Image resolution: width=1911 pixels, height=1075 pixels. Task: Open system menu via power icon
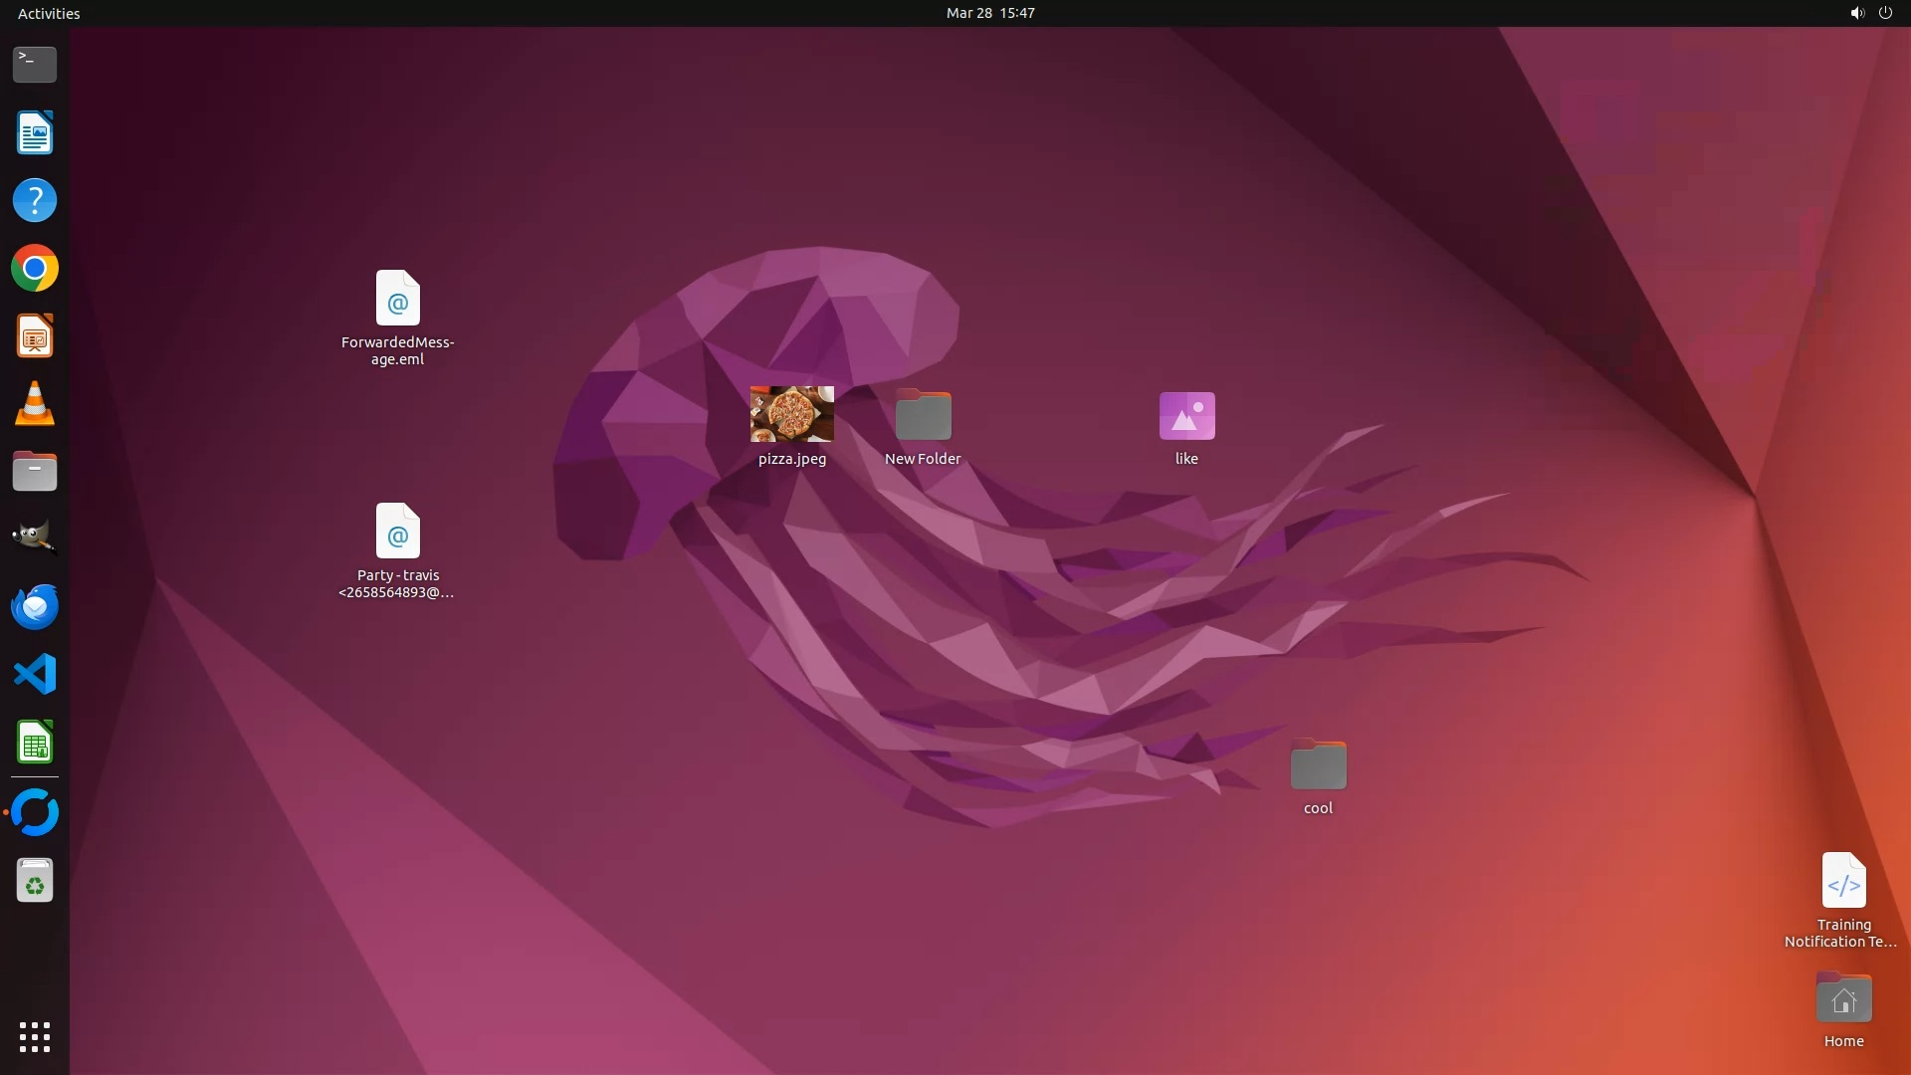tap(1885, 13)
